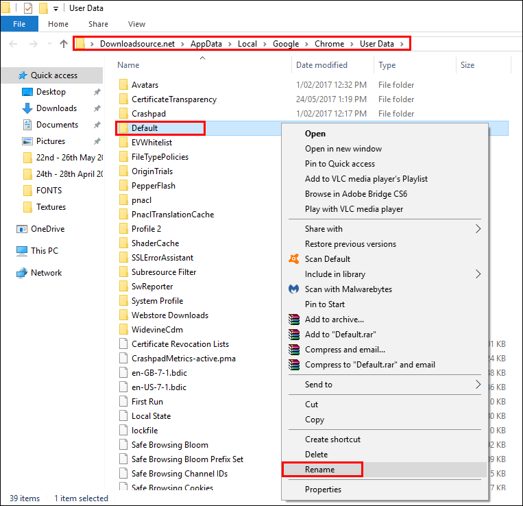The image size is (523, 506).
Task: Choose Rename in the context menu
Action: tap(385, 470)
